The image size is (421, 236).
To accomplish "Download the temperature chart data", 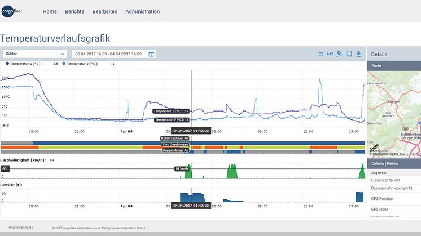I will 358,54.
